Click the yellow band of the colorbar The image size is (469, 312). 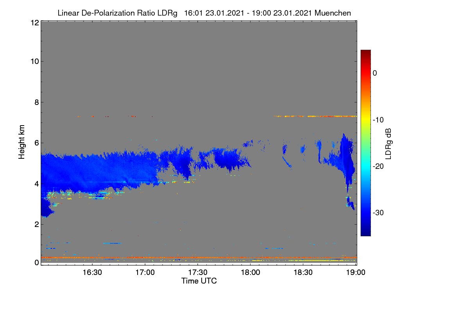(365, 120)
